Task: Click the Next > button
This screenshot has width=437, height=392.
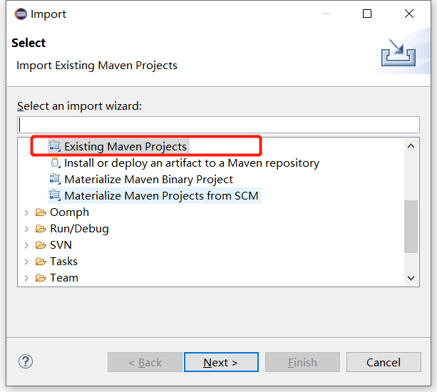Action: click(221, 362)
